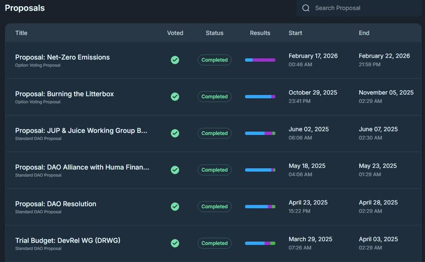Click end date June 07, 2025
The image size is (425, 262).
click(378, 129)
